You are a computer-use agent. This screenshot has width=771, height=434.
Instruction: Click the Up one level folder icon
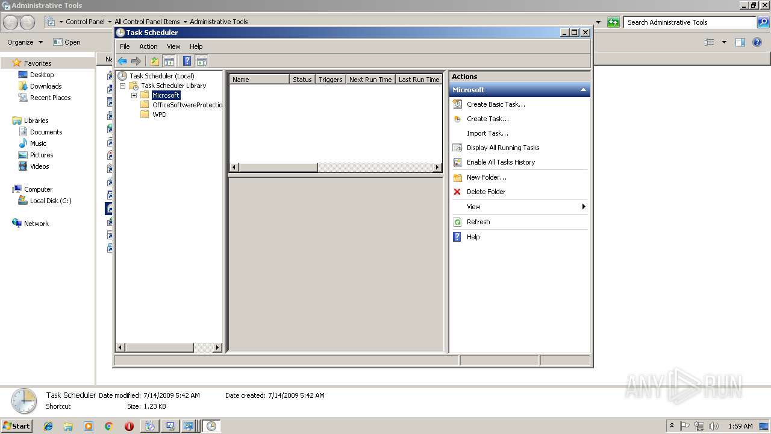[155, 61]
